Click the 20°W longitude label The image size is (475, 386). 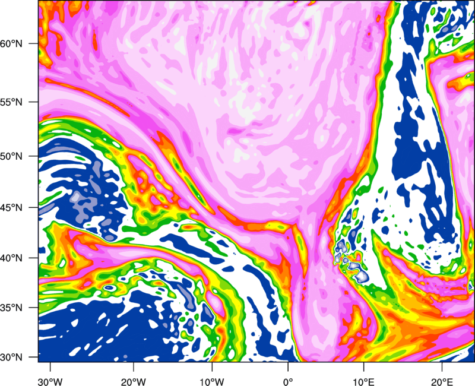(134, 382)
